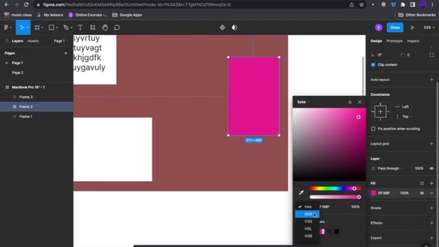Add auto layout with plus icon

point(431,80)
